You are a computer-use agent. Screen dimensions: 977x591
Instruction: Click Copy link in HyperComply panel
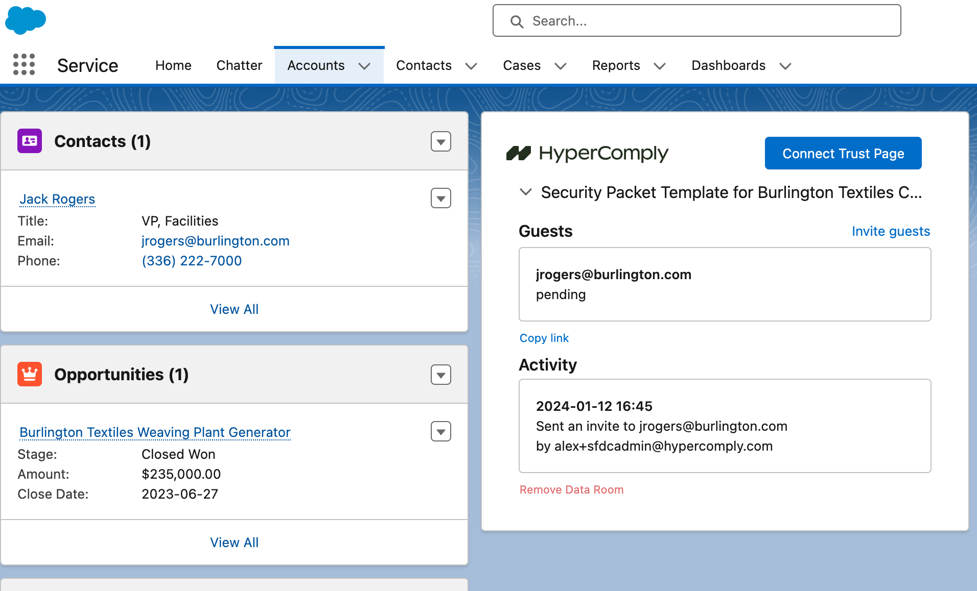(x=544, y=338)
